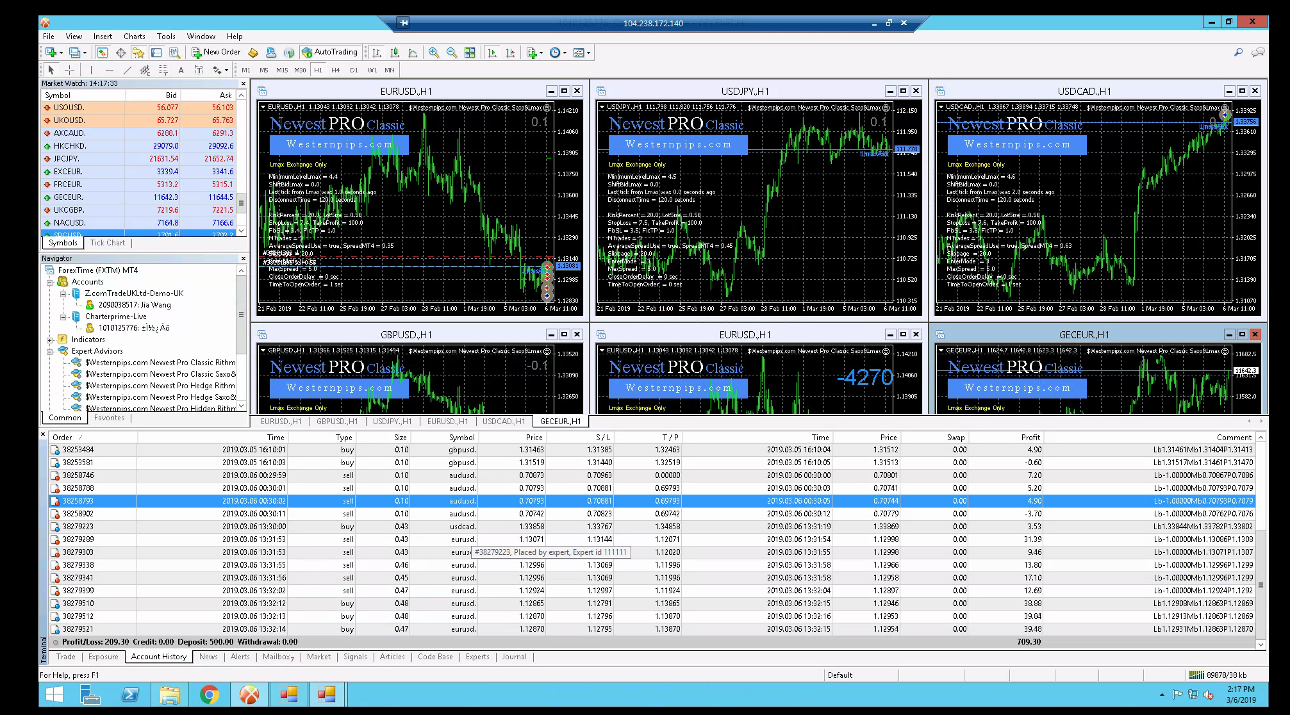Set timeframe to H4

tap(335, 70)
